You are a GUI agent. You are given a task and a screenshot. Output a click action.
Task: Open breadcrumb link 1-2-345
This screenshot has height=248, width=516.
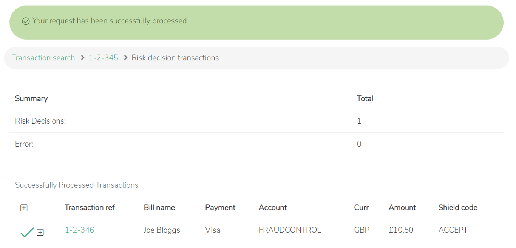coord(104,58)
